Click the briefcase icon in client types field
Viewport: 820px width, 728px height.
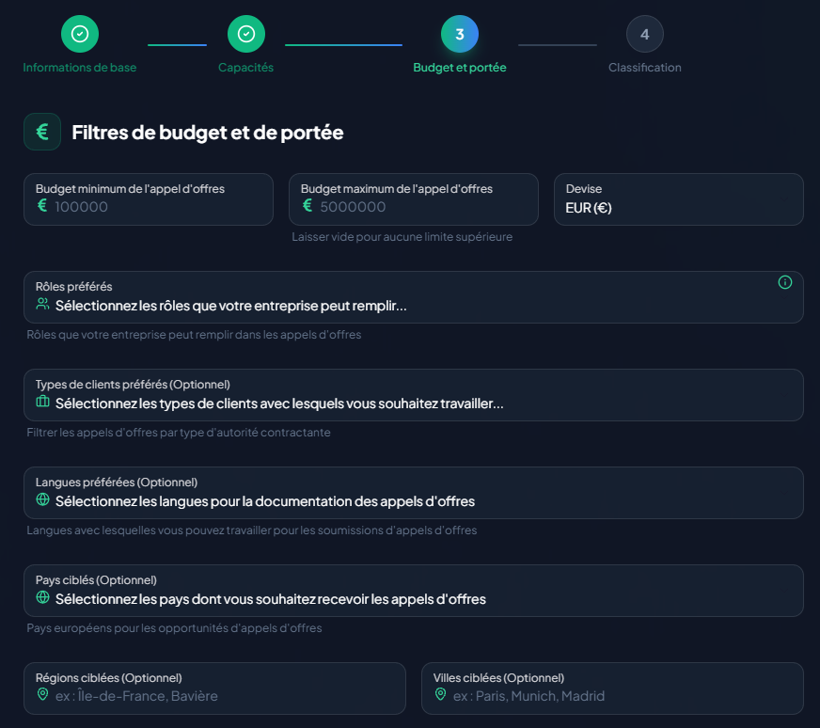tap(42, 403)
